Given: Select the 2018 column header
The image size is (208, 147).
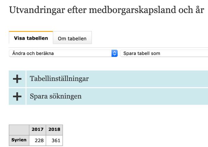Looking at the screenshot, I should (x=54, y=129).
